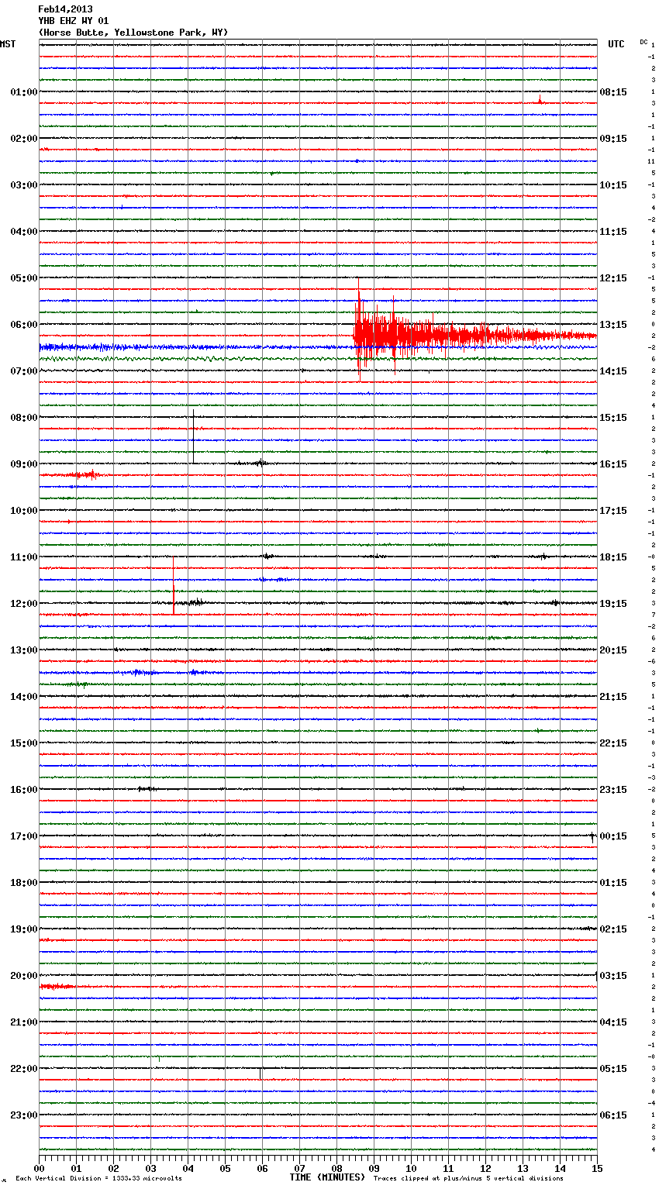Select the 18:00 MST time label
659x1189 pixels.
click(23, 883)
